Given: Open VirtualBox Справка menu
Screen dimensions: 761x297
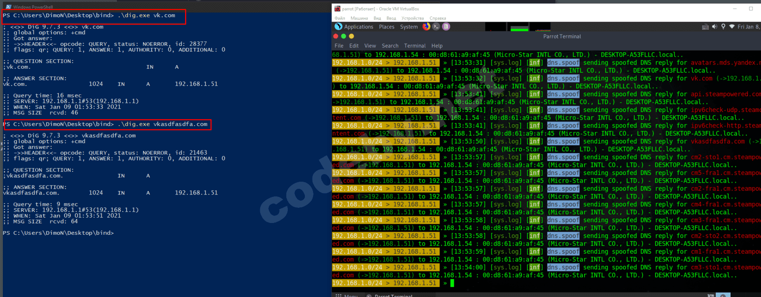Looking at the screenshot, I should pyautogui.click(x=438, y=18).
